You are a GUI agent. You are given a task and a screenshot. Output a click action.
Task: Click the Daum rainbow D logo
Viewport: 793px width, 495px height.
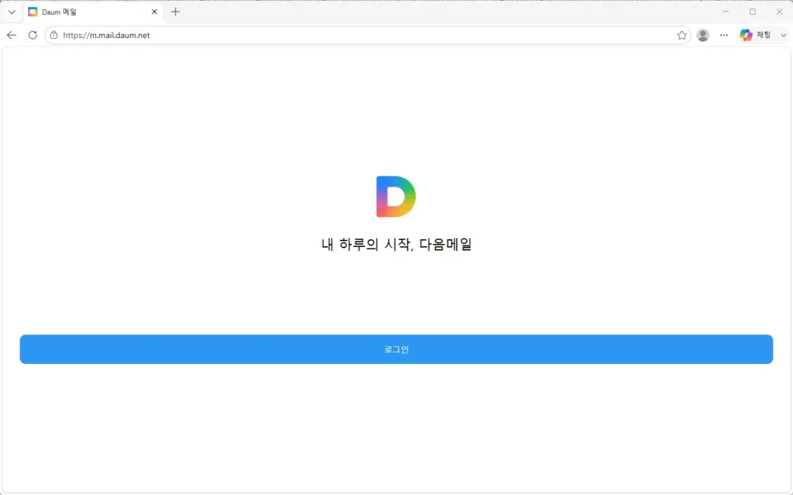click(x=396, y=197)
